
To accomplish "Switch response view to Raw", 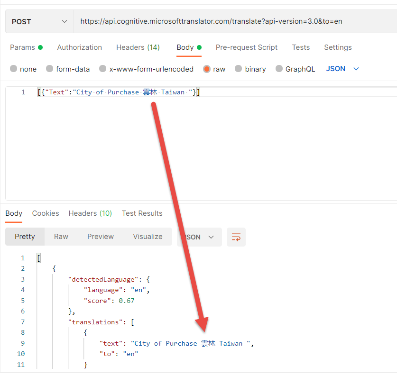I will tap(61, 237).
